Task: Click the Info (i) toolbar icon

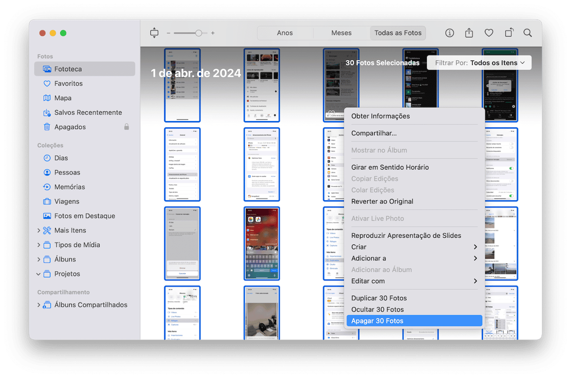Action: click(x=449, y=33)
